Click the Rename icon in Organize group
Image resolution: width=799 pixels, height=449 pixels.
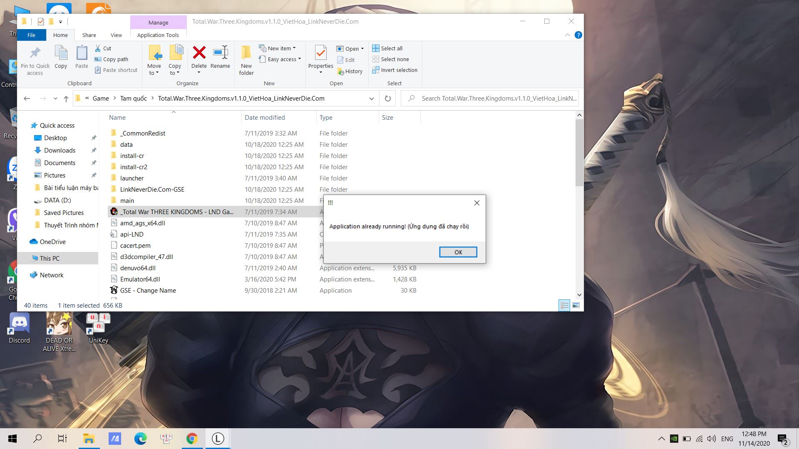[x=220, y=53]
